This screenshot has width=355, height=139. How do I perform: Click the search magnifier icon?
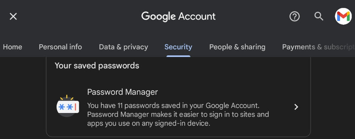(319, 16)
